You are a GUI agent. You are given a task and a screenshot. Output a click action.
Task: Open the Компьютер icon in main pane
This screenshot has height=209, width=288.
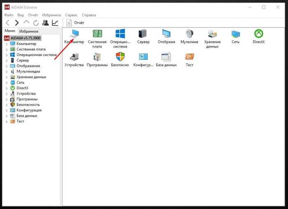point(74,33)
